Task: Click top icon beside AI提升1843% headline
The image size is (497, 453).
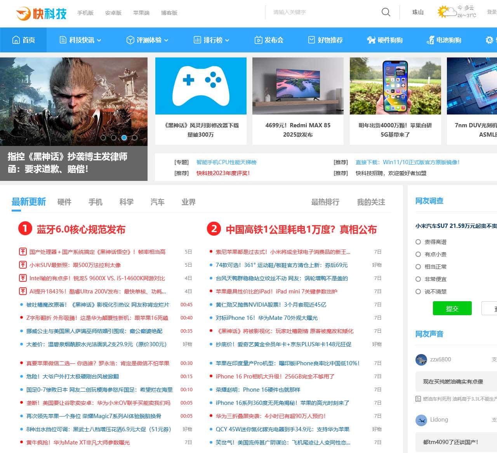Action: 23,292
